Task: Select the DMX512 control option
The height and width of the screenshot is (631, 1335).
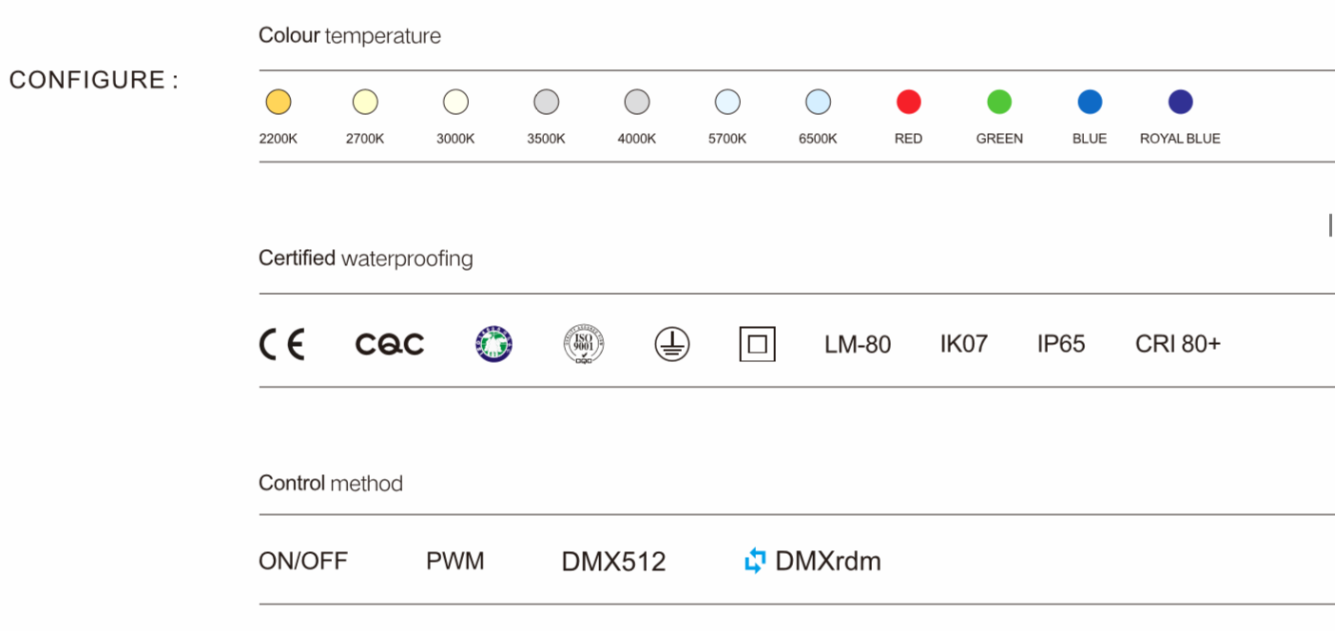Action: pos(613,562)
